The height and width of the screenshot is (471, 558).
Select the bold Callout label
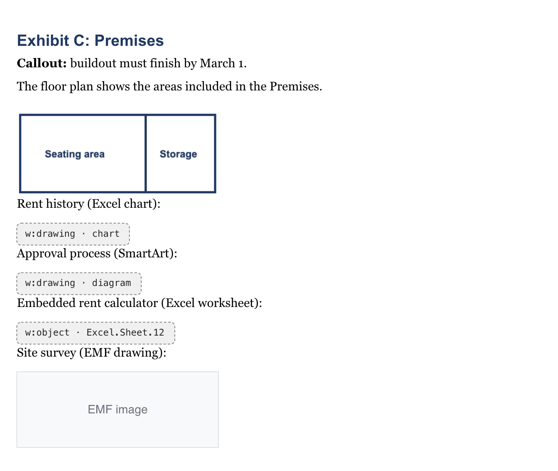coord(42,64)
